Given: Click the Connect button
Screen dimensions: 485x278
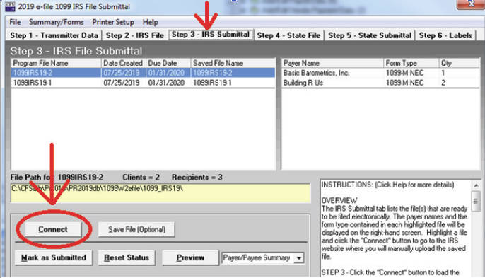Looking at the screenshot, I should 53,229.
